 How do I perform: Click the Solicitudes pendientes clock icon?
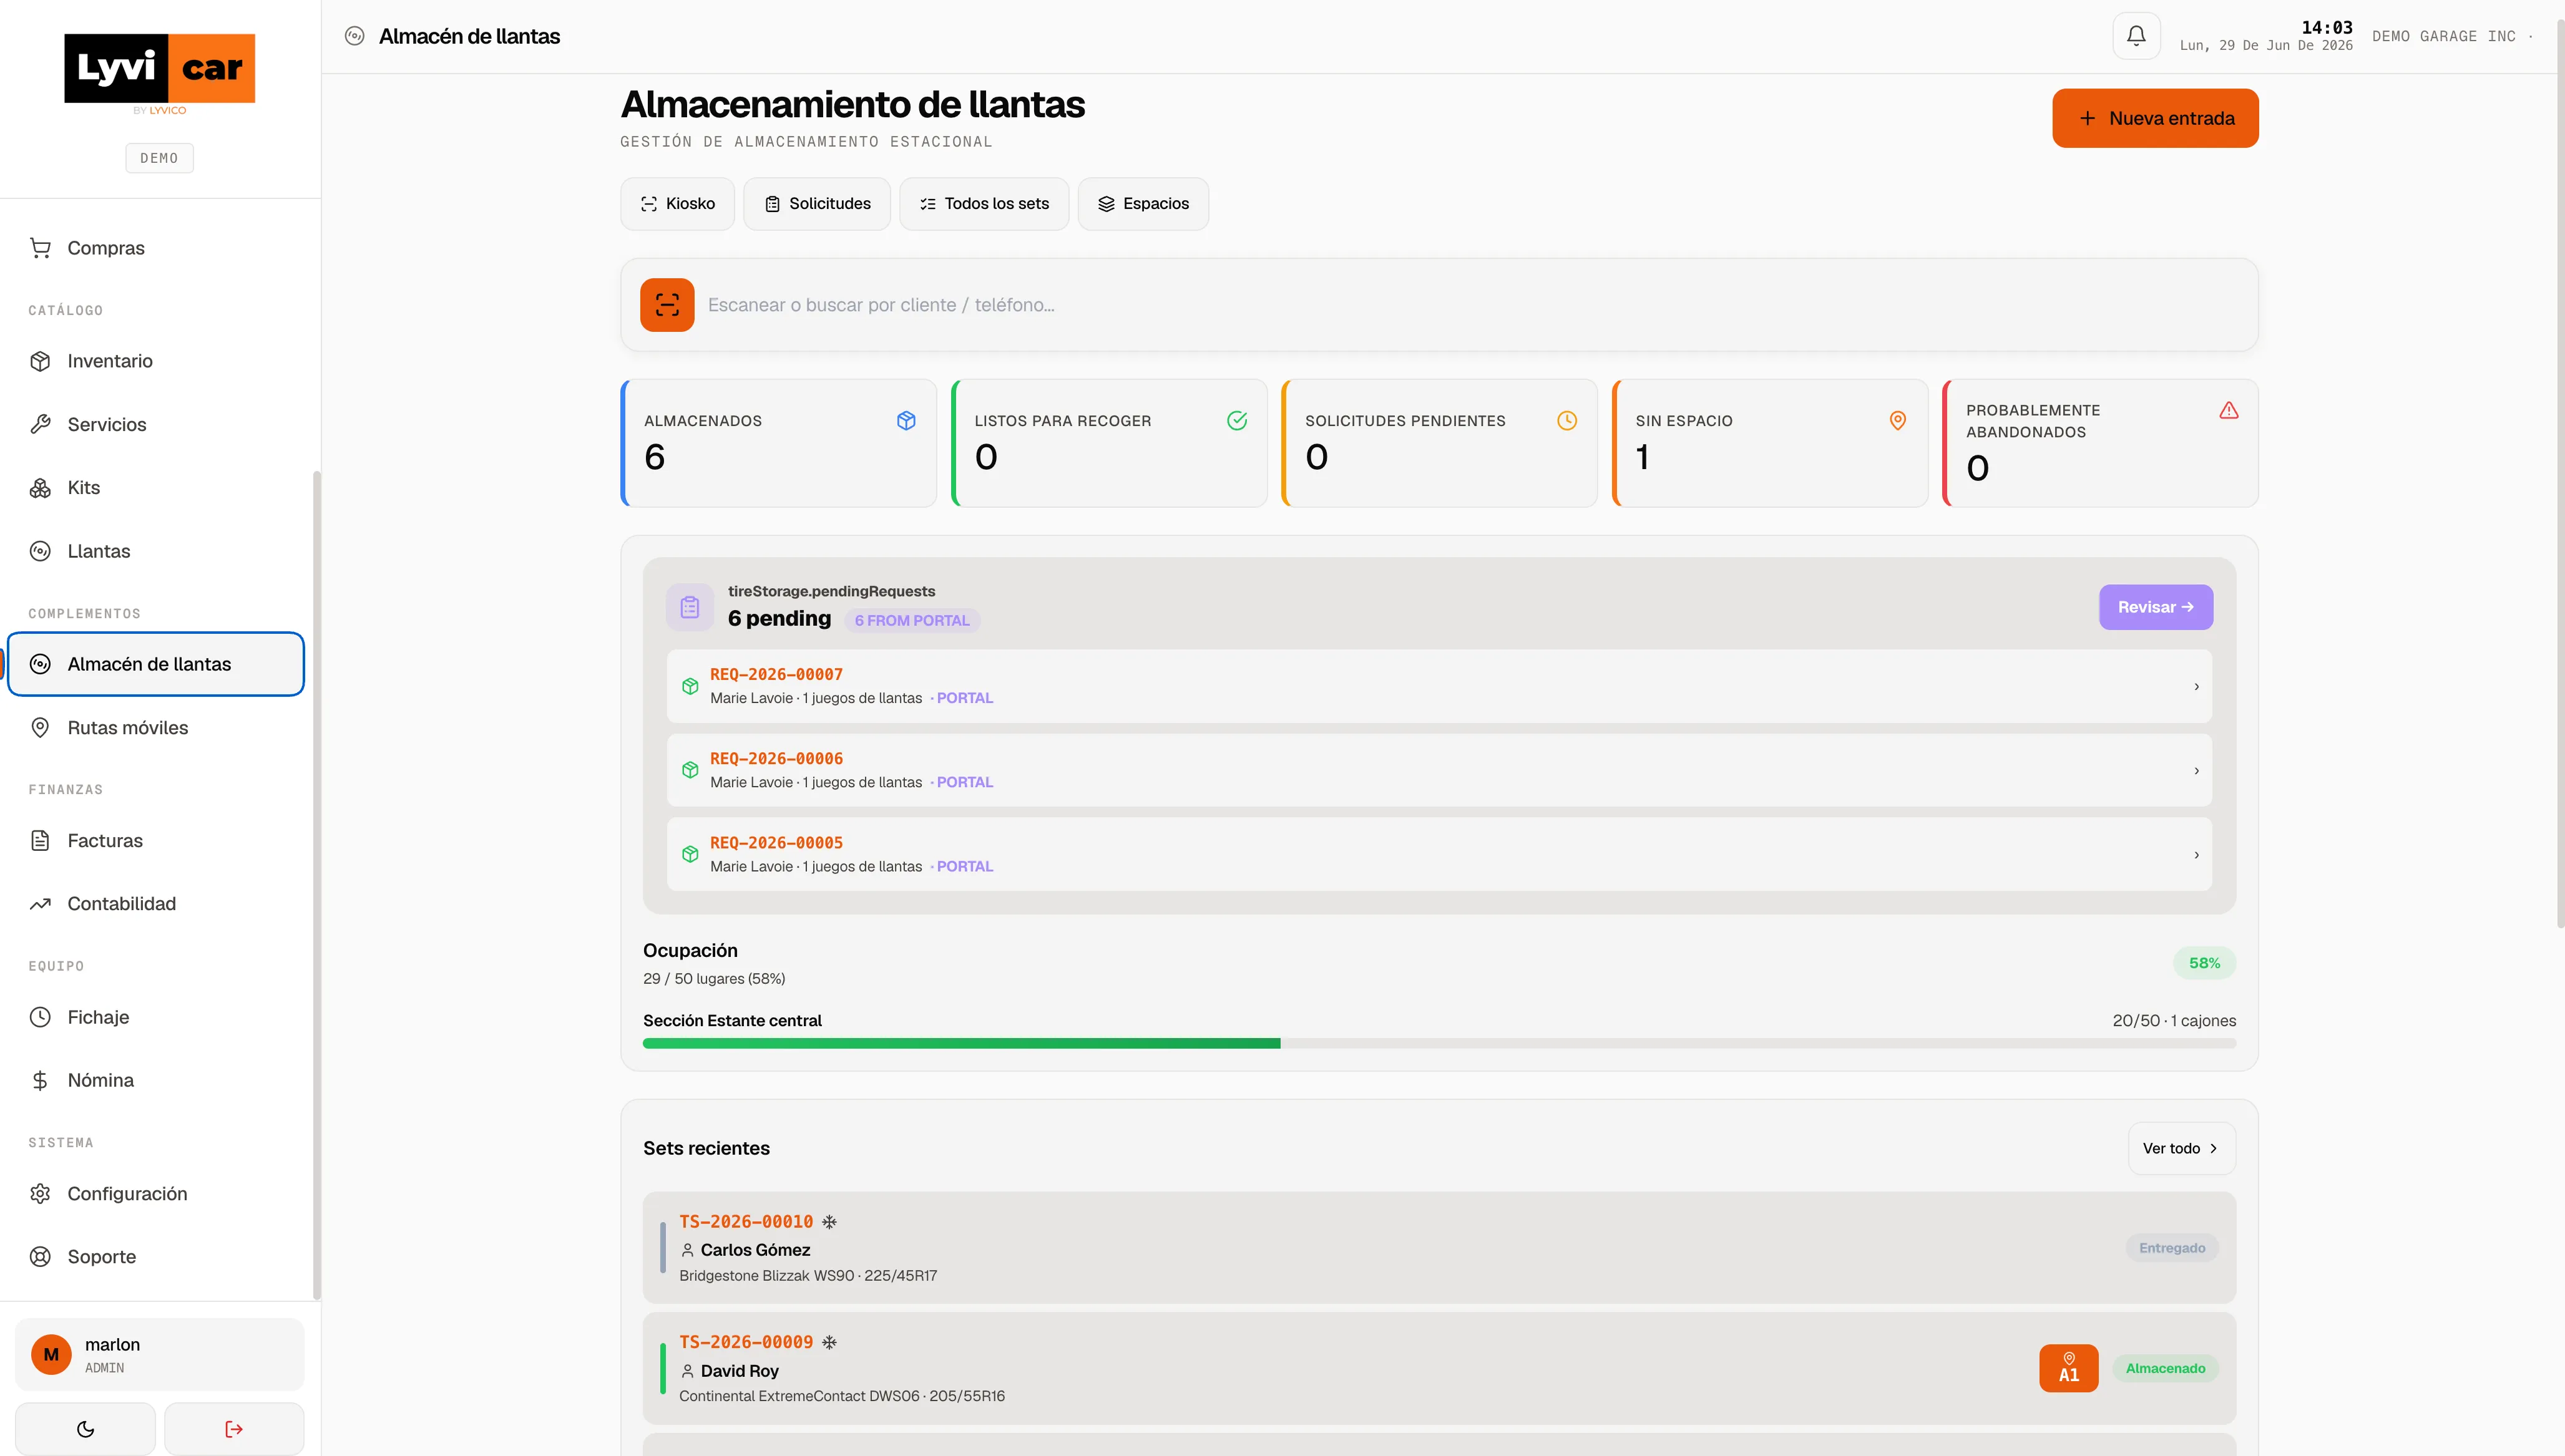(x=1568, y=421)
